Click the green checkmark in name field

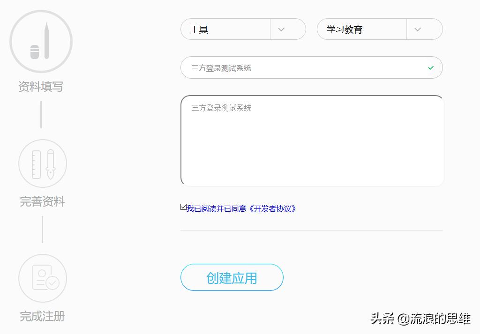point(431,68)
